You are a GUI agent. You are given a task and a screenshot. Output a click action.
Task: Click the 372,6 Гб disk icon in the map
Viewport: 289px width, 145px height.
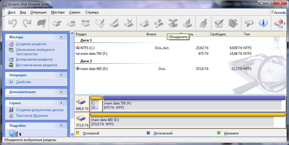coord(81,118)
